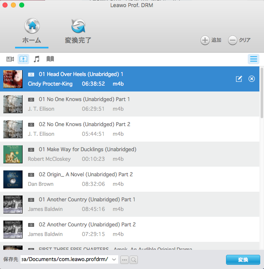Viewport: 264px width, 269px height.
Task: Remove Head Over Heels from the list
Action: (x=251, y=79)
